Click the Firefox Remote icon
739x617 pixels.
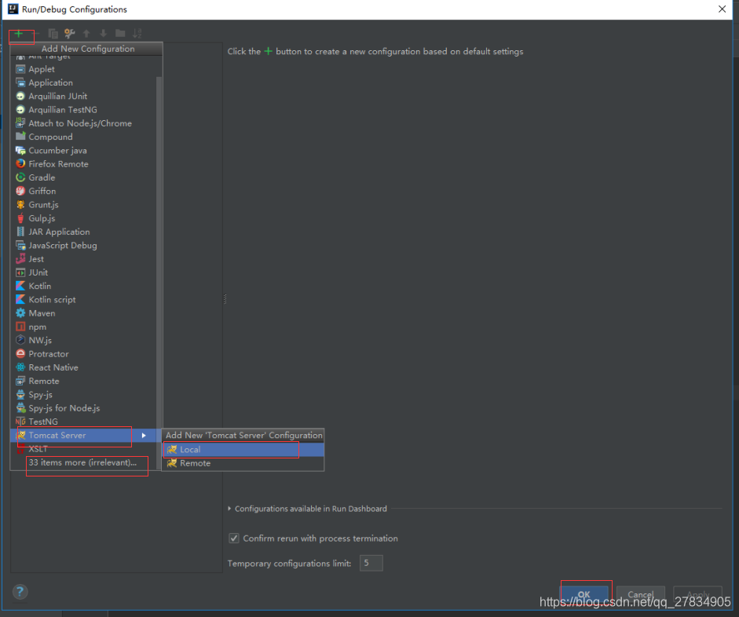pyautogui.click(x=20, y=164)
